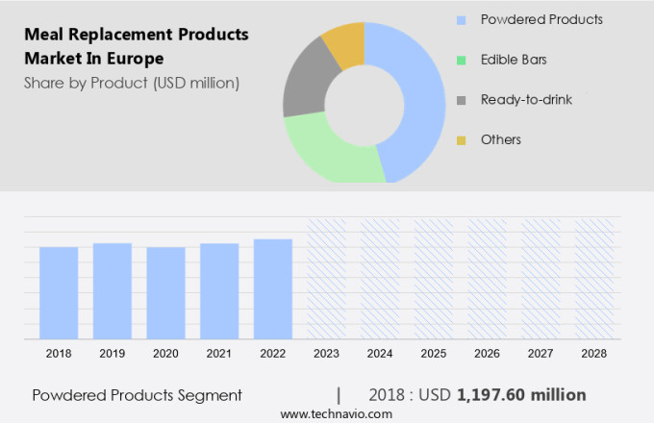
Task: Select the 2018 bar in the chart
Action: pos(59,293)
